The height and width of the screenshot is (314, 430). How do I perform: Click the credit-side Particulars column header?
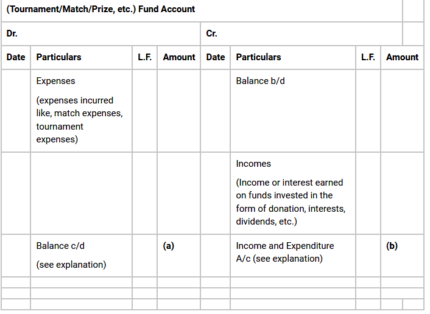tap(258, 57)
